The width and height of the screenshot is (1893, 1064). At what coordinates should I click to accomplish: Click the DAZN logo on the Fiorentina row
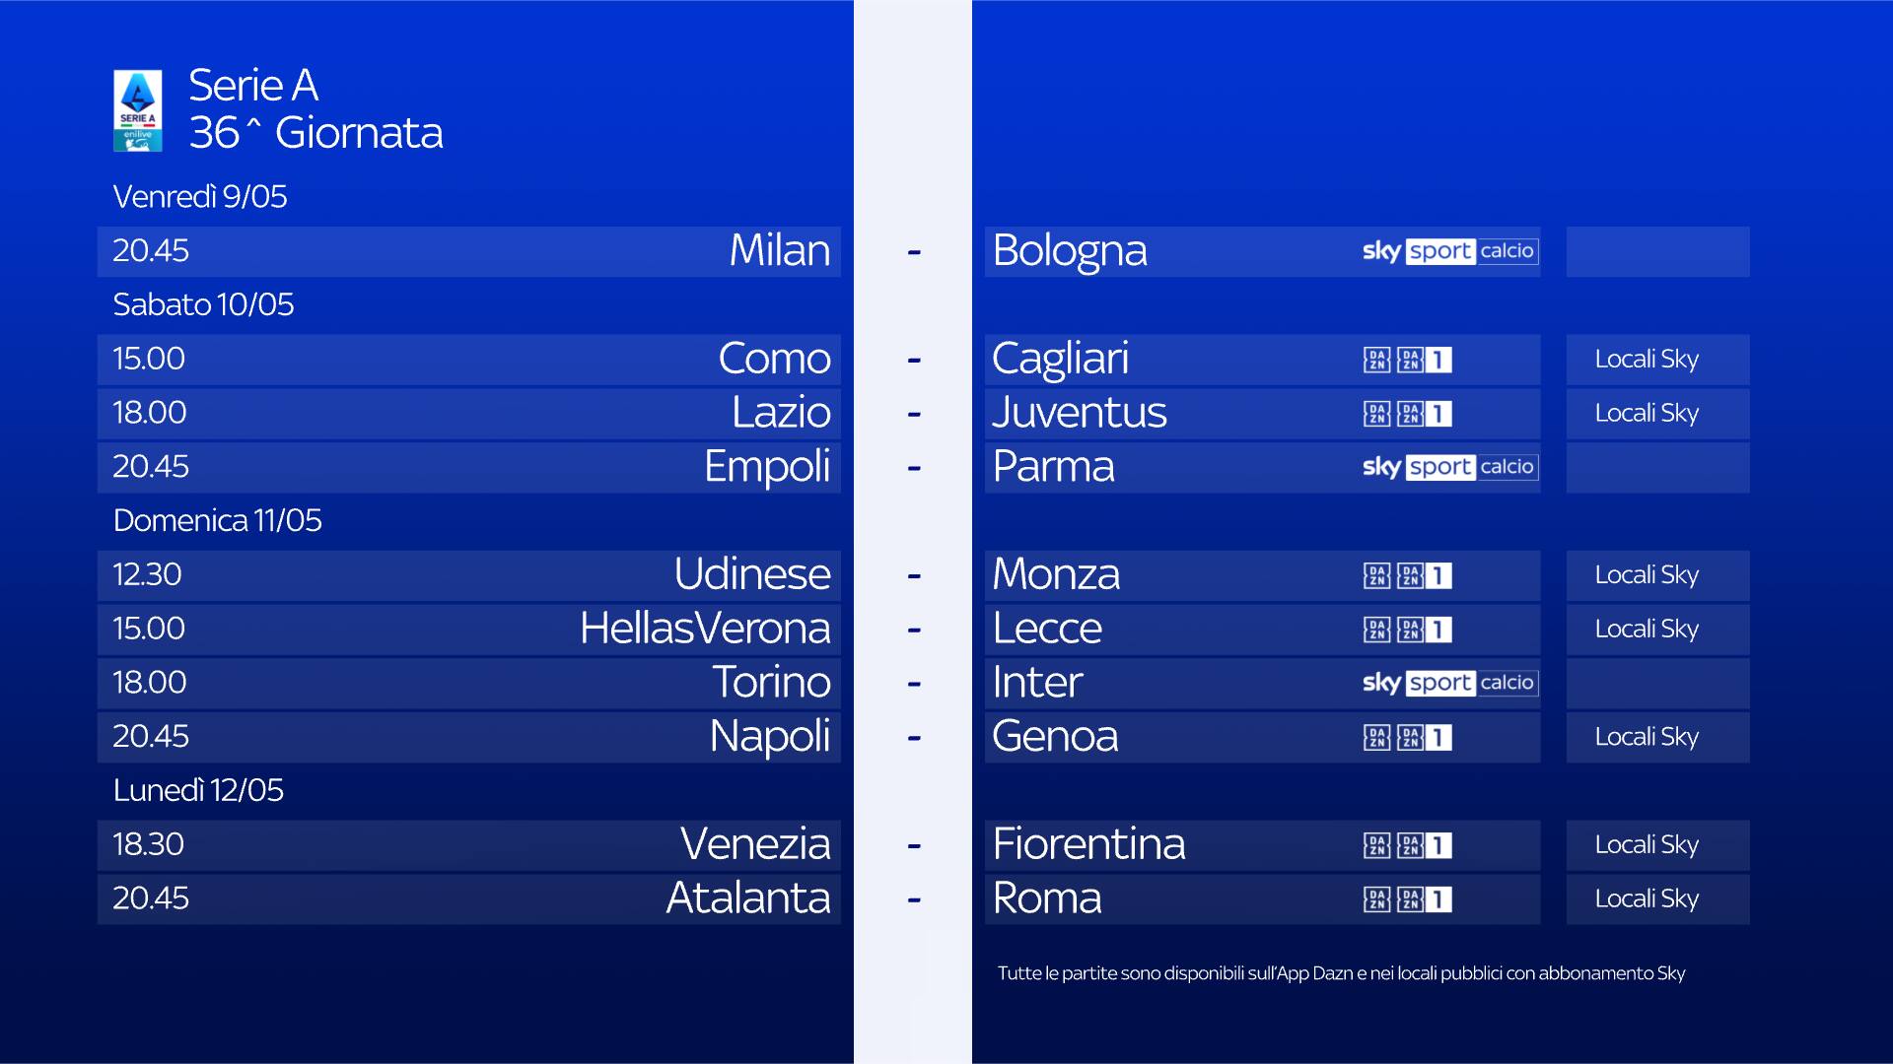(x=1376, y=845)
